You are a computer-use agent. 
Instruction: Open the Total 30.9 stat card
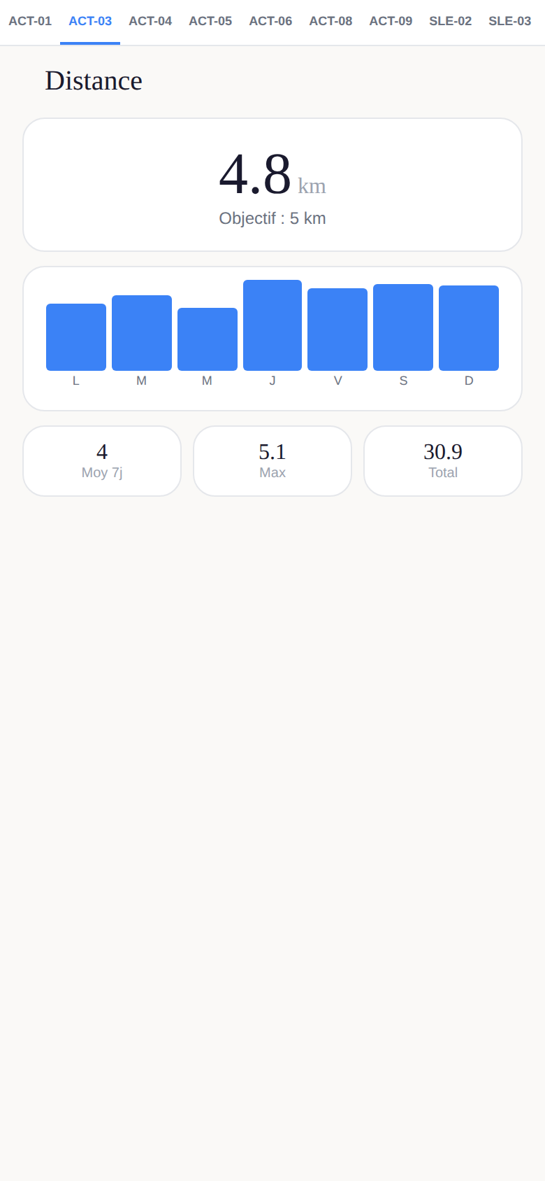pos(443,461)
